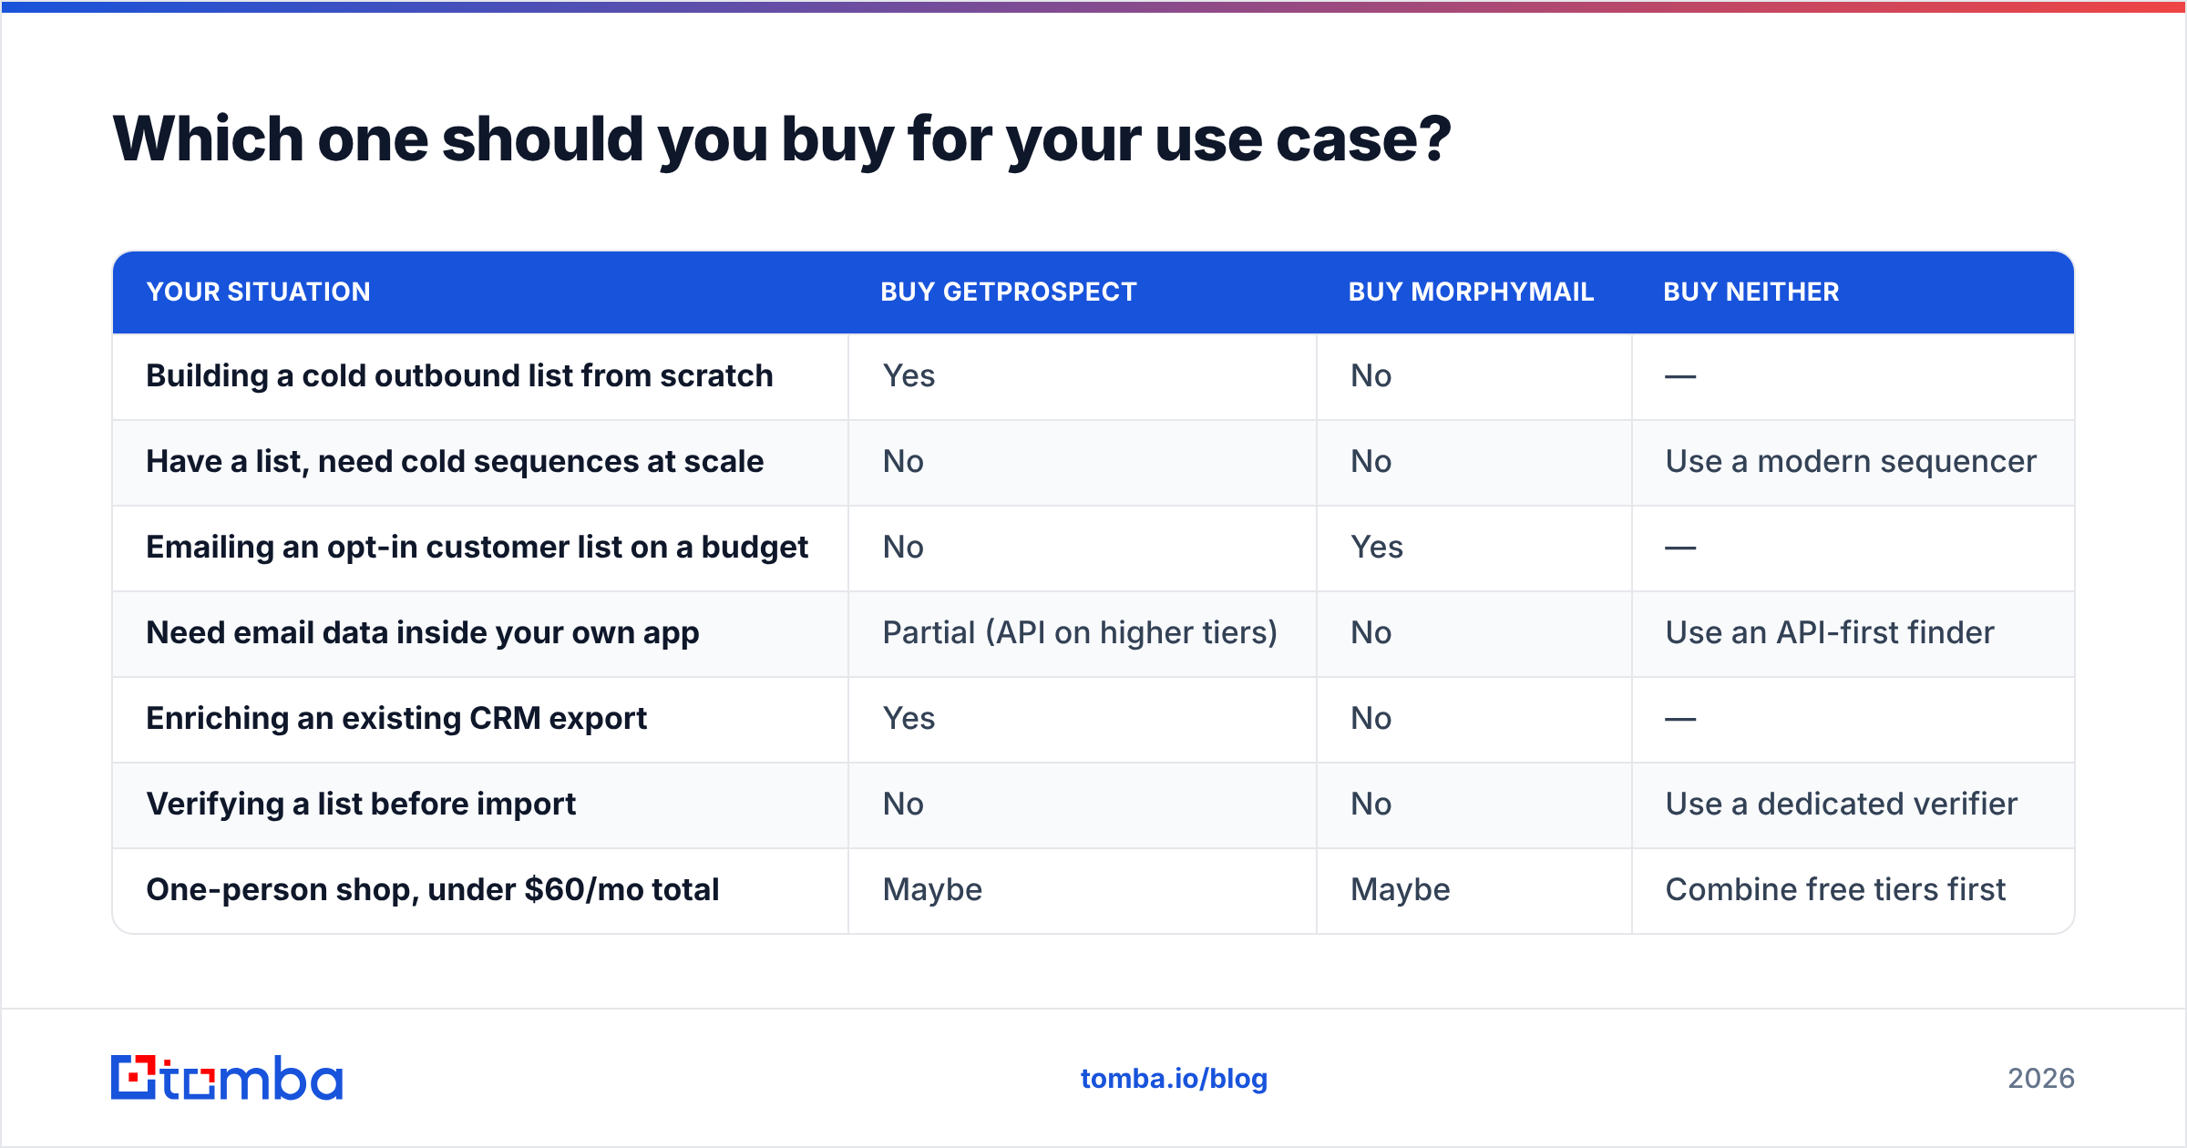Select "Building a cold outbound list from scratch" row label
Viewport: 2187px width, 1148px height.
(x=459, y=375)
